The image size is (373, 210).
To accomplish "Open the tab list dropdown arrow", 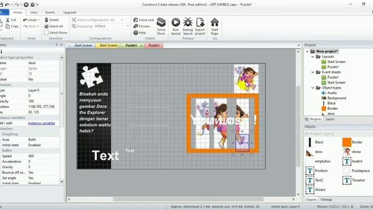I will tap(299, 45).
